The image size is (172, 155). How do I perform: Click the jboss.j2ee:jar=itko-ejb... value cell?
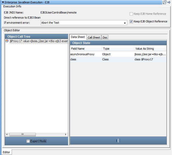[x=150, y=54]
